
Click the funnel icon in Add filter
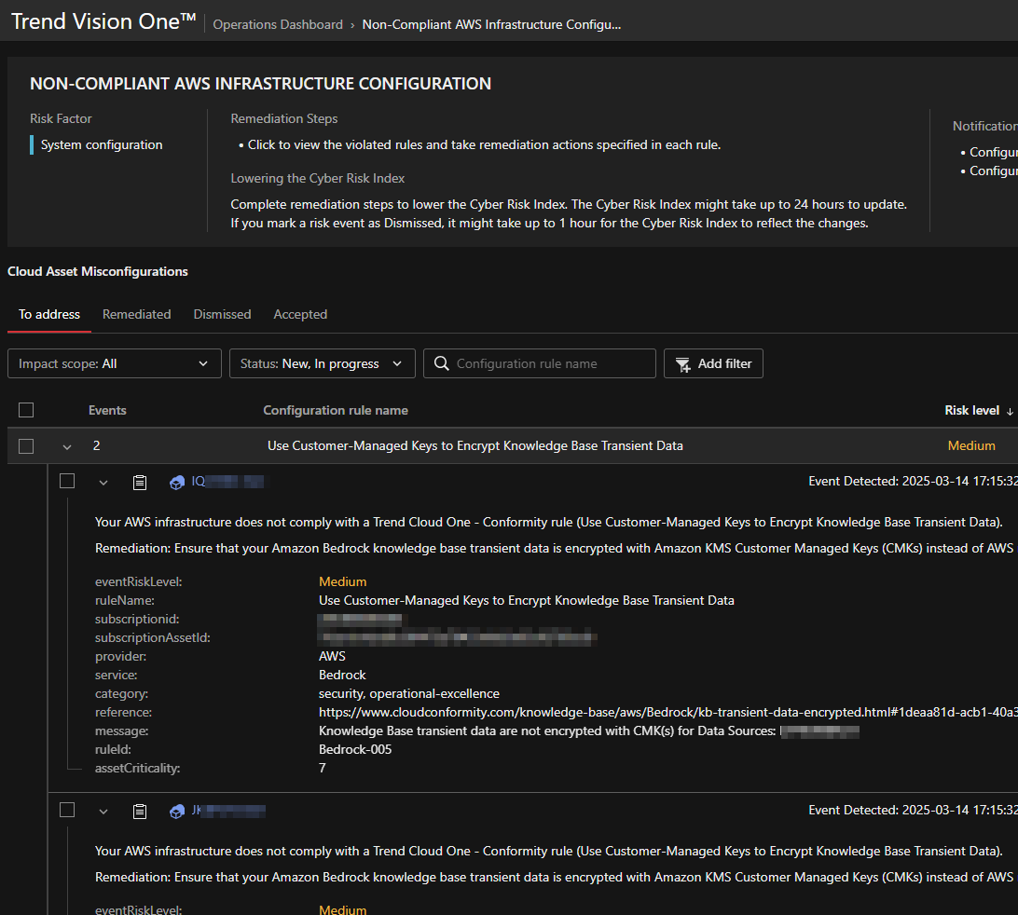click(x=683, y=363)
